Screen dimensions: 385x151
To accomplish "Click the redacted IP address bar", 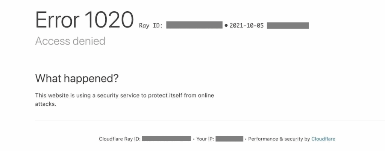I will 229,139.
